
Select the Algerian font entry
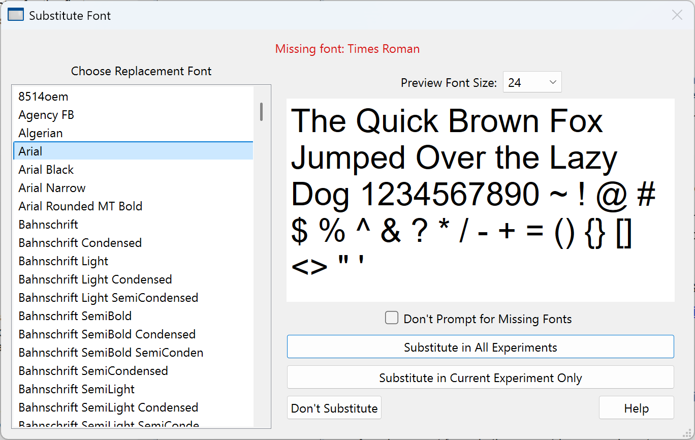41,133
